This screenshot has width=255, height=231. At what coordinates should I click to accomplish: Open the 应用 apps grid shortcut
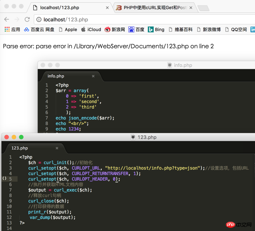(12, 30)
